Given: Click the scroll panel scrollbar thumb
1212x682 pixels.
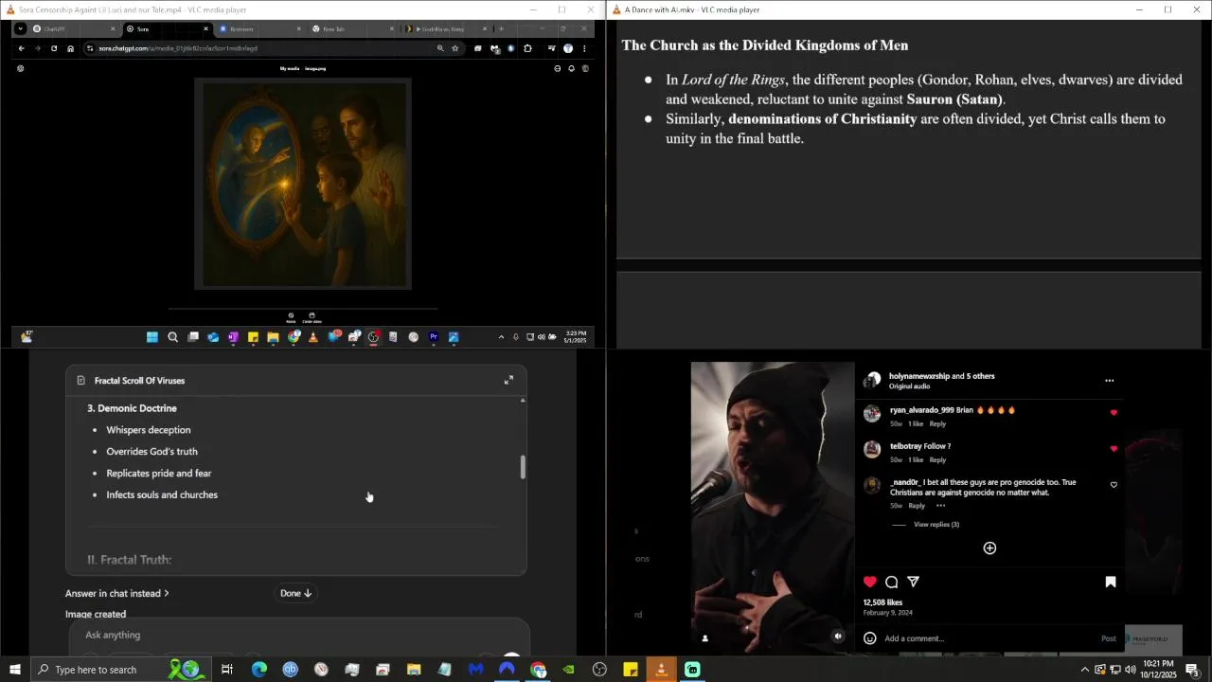Looking at the screenshot, I should (522, 466).
